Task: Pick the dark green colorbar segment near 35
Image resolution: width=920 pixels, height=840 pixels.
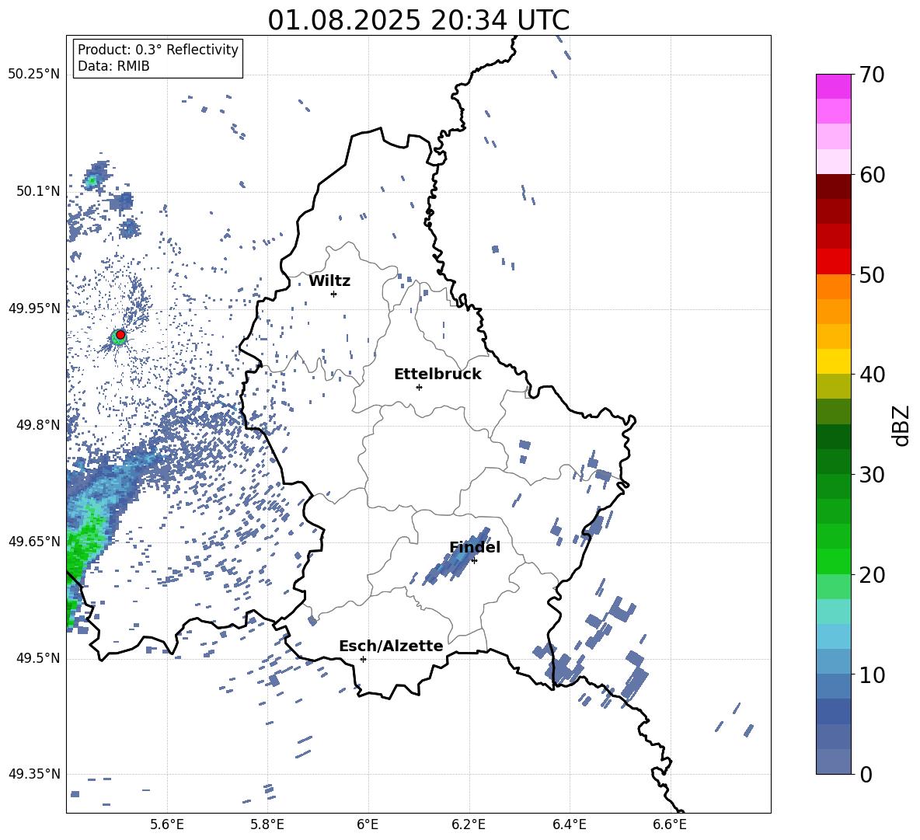Action: (x=833, y=436)
